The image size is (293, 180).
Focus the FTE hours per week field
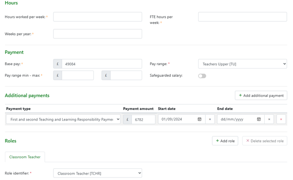click(x=242, y=17)
